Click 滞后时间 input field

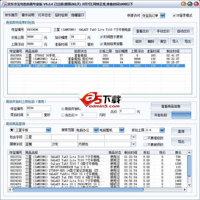pyautogui.click(x=34, y=115)
